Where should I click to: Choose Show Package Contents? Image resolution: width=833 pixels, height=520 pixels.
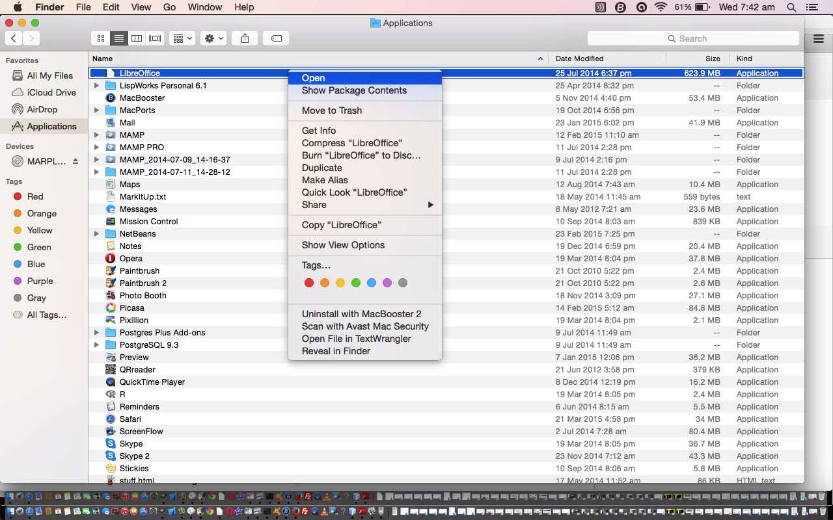tap(365, 90)
